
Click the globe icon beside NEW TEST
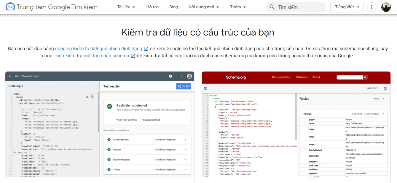click(385, 88)
